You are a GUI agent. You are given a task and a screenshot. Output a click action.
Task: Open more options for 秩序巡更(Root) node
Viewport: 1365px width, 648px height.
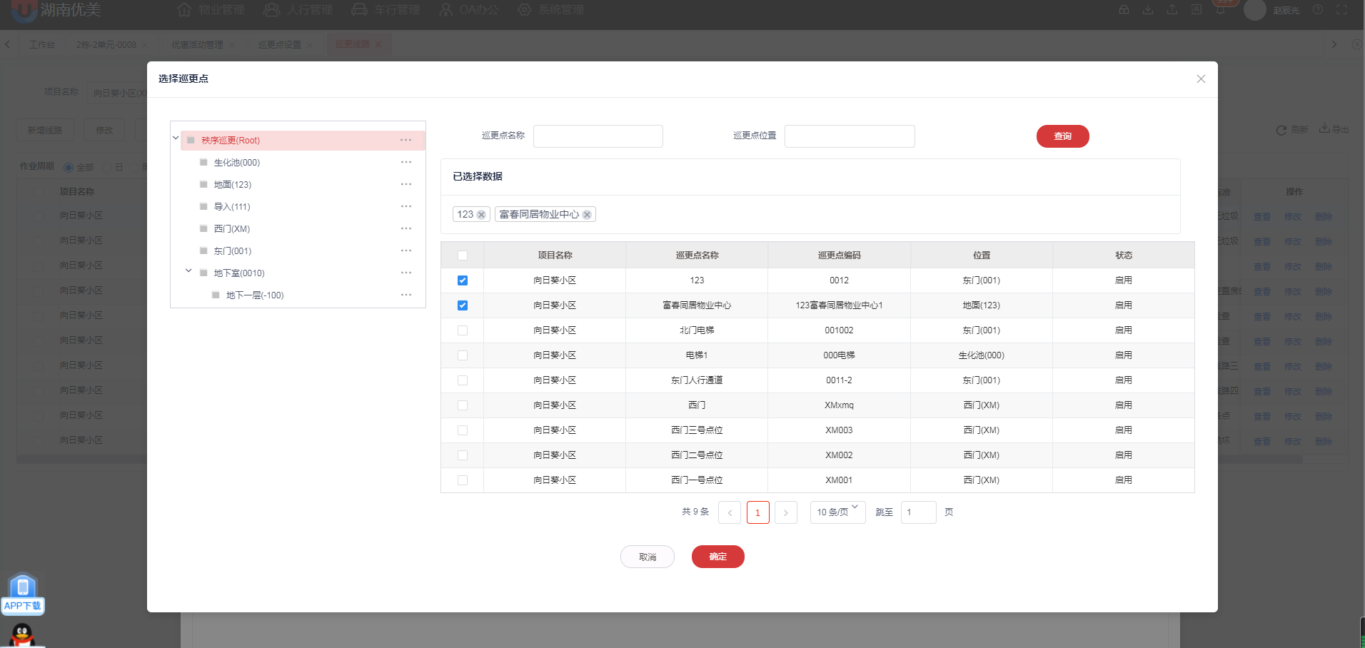click(x=406, y=140)
